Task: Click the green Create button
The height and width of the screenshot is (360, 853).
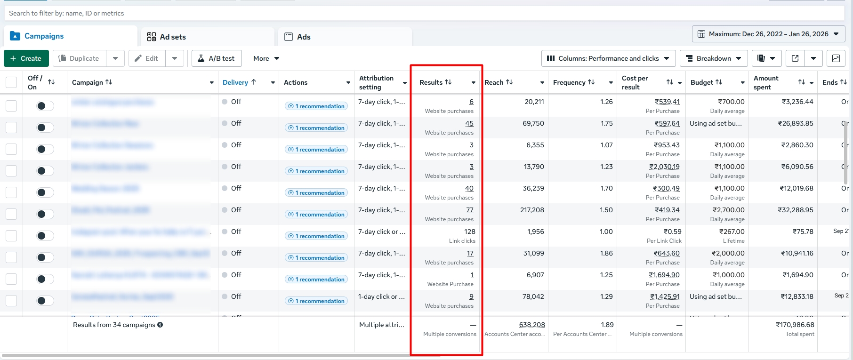Action: pyautogui.click(x=26, y=58)
